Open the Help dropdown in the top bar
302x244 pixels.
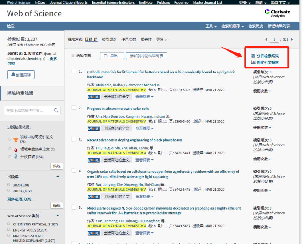coord(261,3)
